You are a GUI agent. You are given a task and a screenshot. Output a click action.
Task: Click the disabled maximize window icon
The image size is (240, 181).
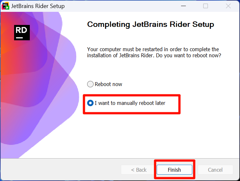205,6
